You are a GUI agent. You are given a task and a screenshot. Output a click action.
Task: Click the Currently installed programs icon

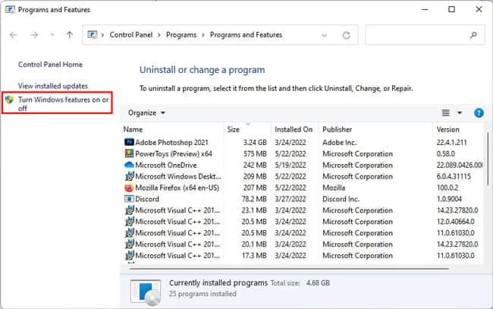[146, 292]
